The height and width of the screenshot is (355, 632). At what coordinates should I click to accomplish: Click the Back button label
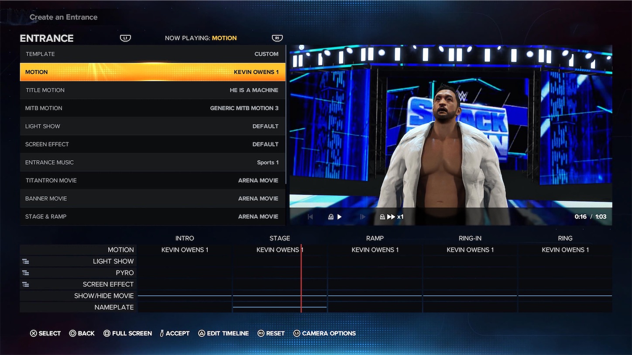[86, 333]
